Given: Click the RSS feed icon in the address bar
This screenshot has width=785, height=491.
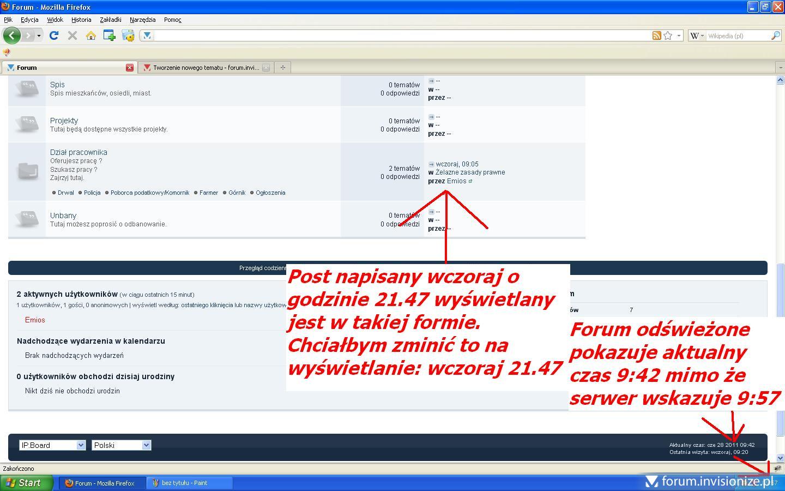Looking at the screenshot, I should [657, 35].
